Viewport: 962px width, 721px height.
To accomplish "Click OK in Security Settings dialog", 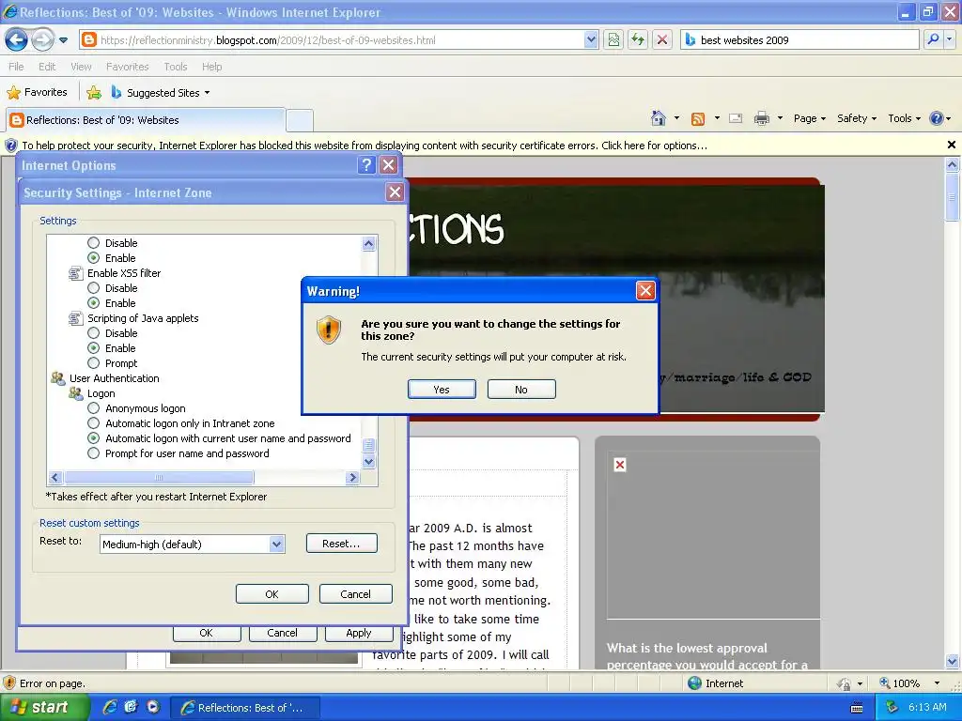I will pyautogui.click(x=272, y=594).
